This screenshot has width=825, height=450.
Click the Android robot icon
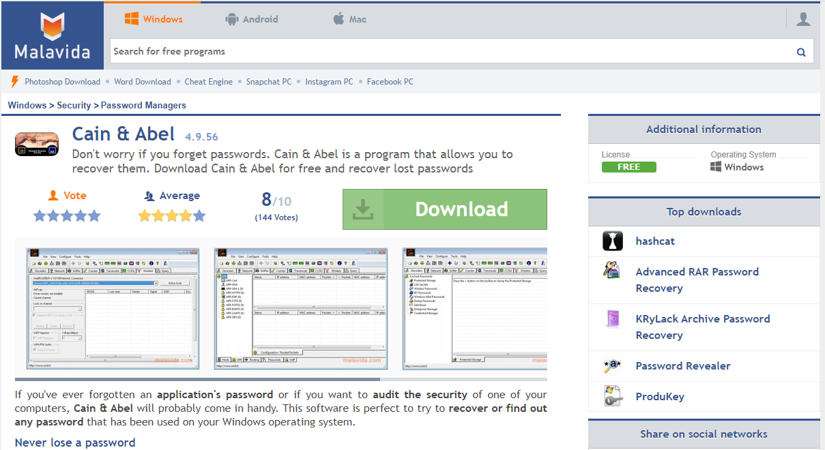pyautogui.click(x=232, y=19)
